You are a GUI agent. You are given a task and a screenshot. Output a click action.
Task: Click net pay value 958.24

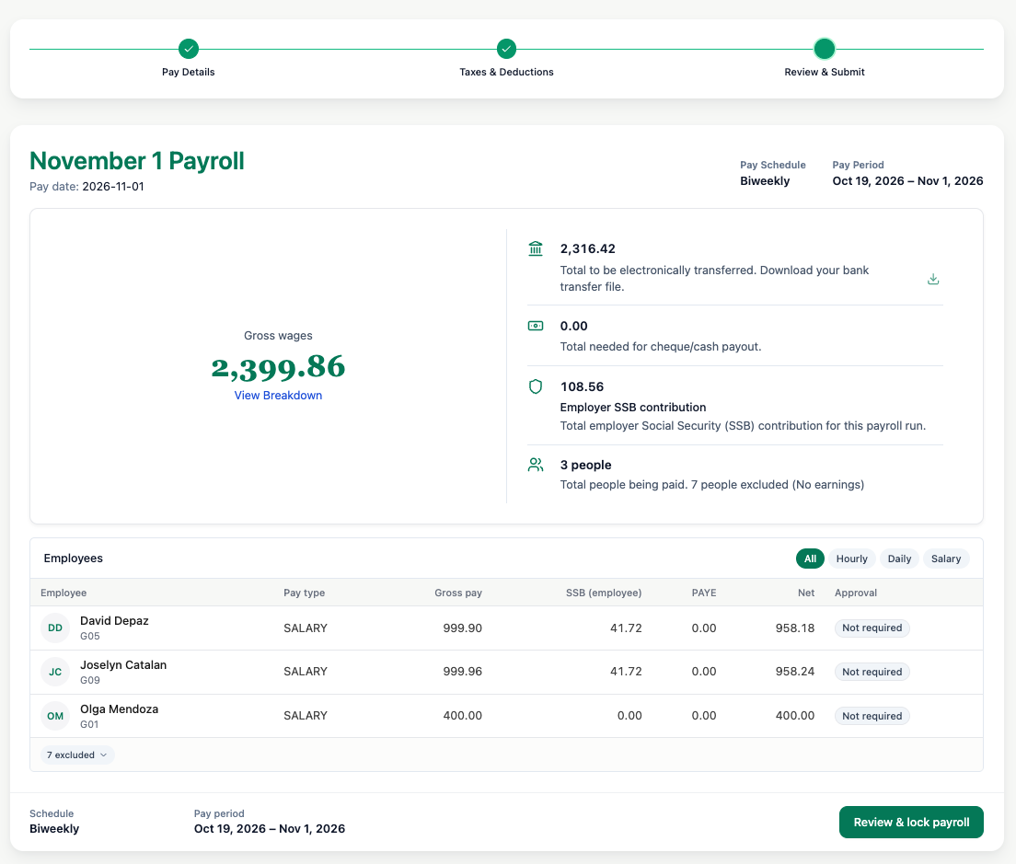[x=795, y=671]
